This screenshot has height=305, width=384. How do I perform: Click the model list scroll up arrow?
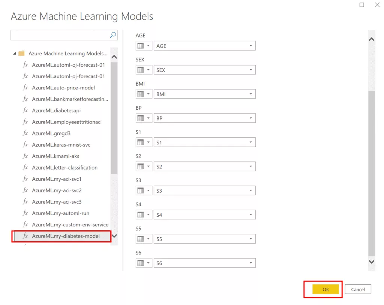(x=114, y=57)
